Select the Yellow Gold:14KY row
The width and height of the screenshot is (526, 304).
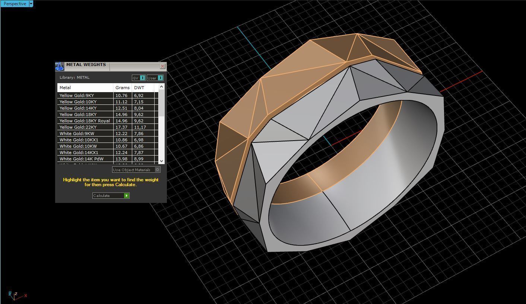[108, 108]
